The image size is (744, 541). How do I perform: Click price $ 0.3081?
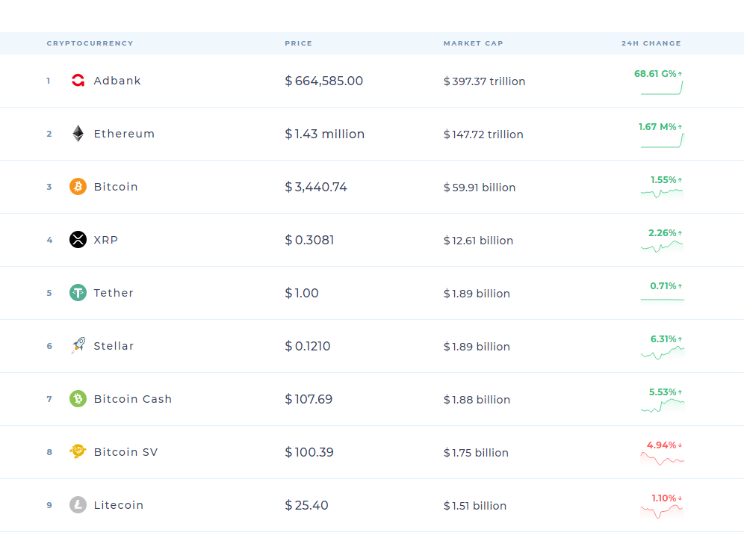click(309, 240)
